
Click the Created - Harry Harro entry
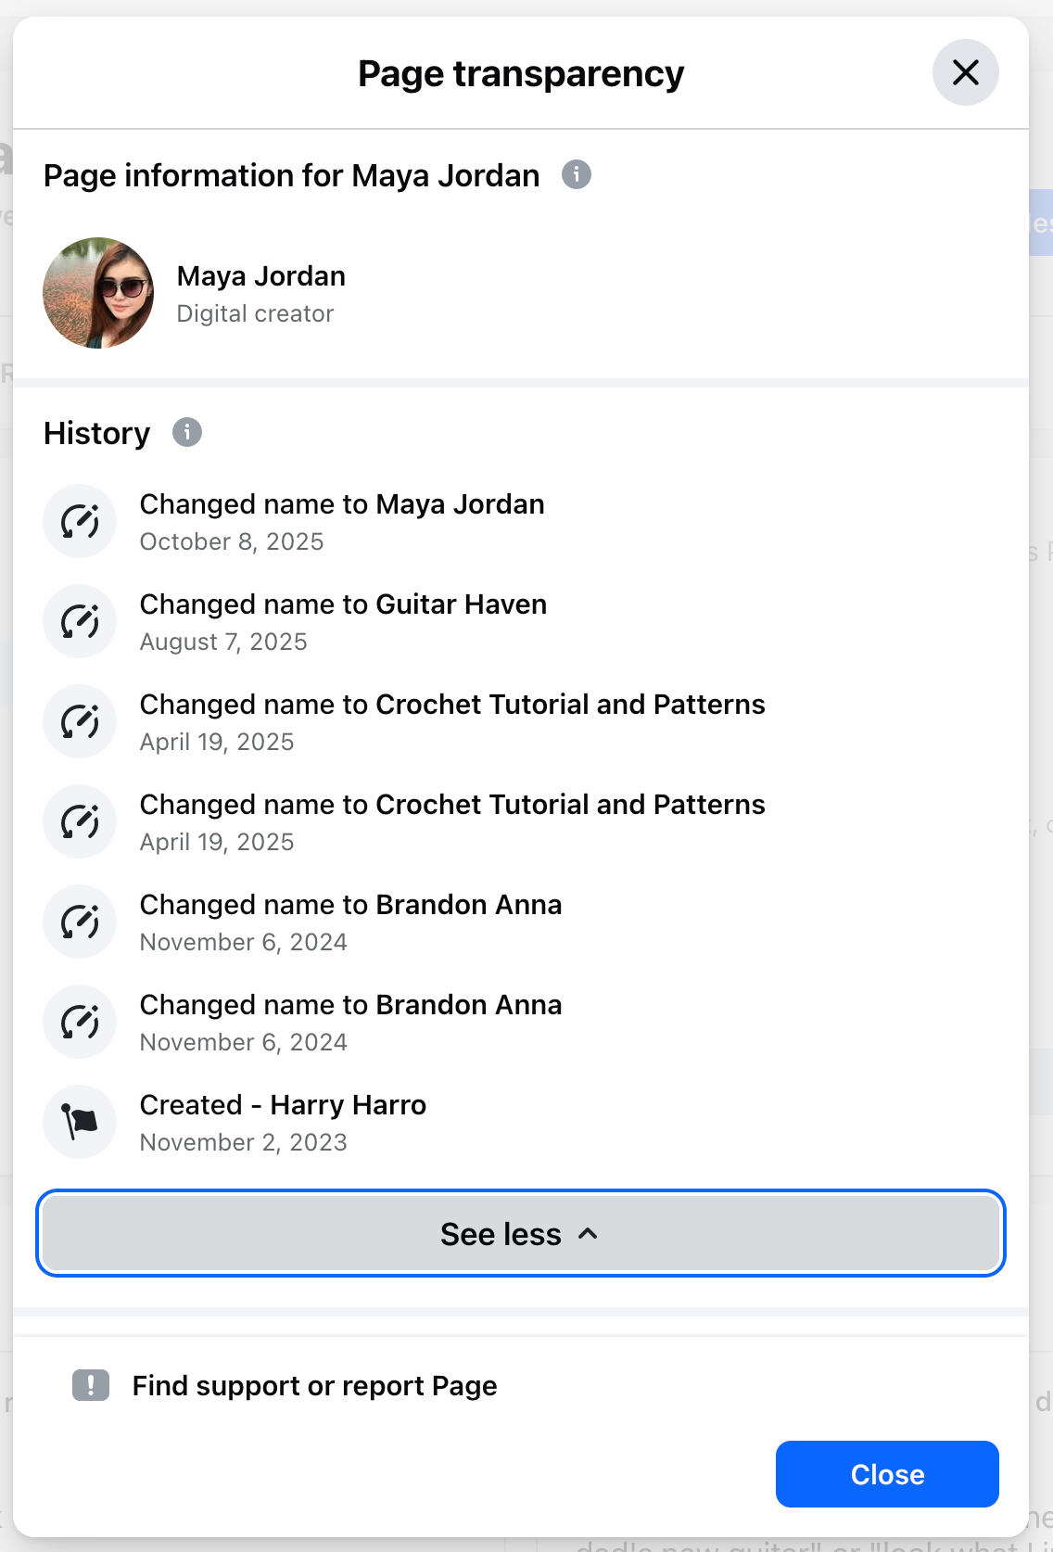coord(283,1104)
